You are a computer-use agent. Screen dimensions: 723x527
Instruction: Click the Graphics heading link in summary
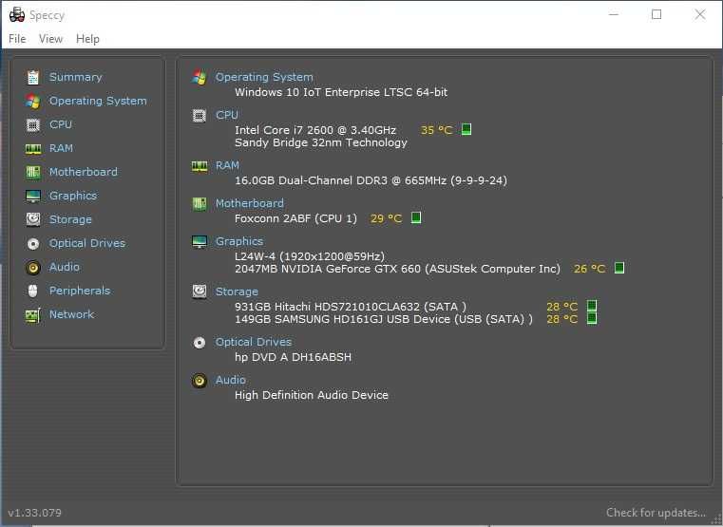click(x=239, y=241)
